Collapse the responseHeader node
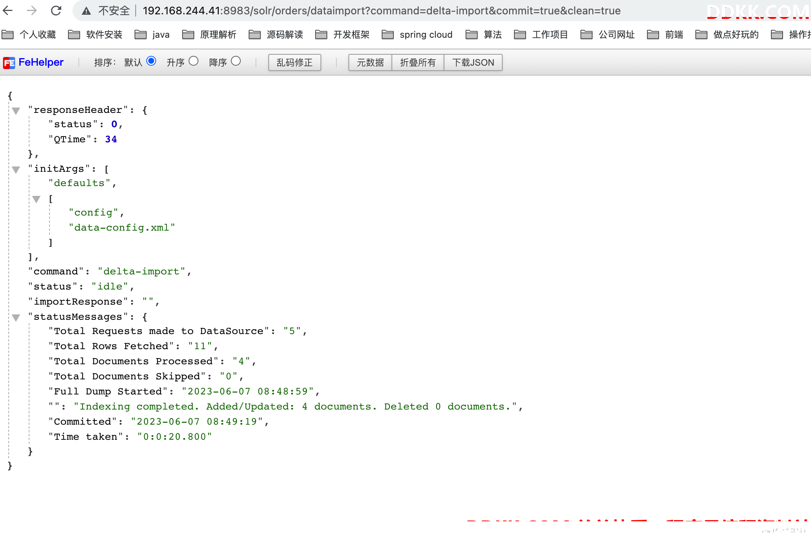The width and height of the screenshot is (811, 536). tap(16, 111)
